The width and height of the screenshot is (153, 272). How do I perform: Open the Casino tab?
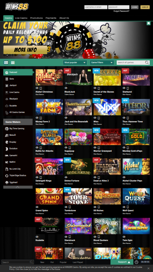8,18
